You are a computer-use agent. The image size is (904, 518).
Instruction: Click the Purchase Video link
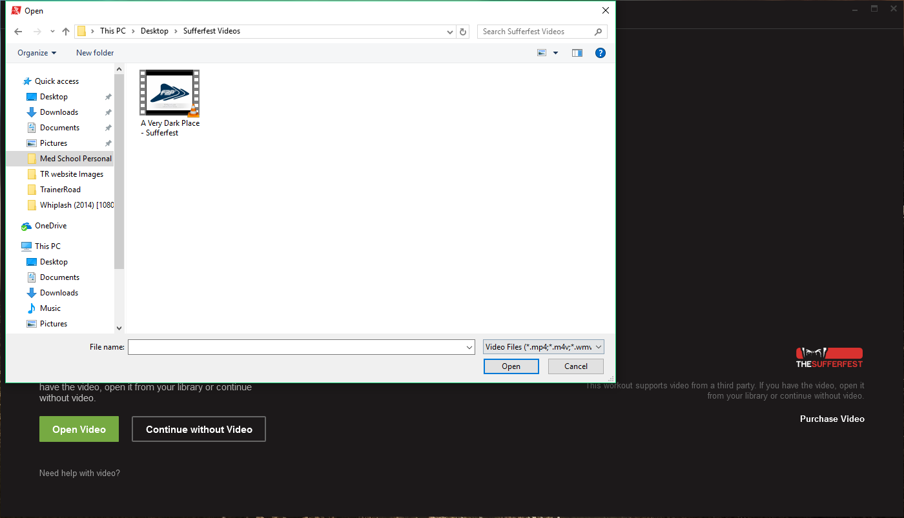click(832, 419)
